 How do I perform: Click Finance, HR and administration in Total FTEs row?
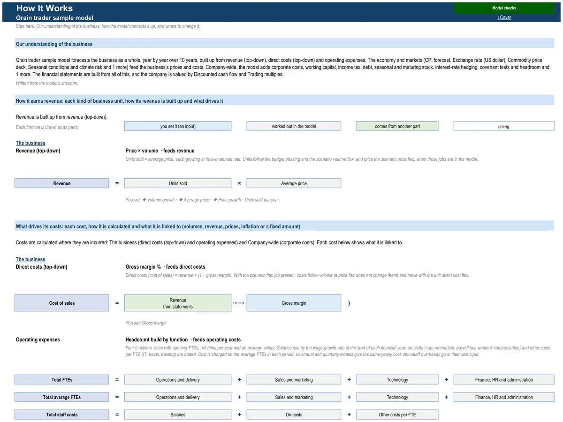point(504,380)
